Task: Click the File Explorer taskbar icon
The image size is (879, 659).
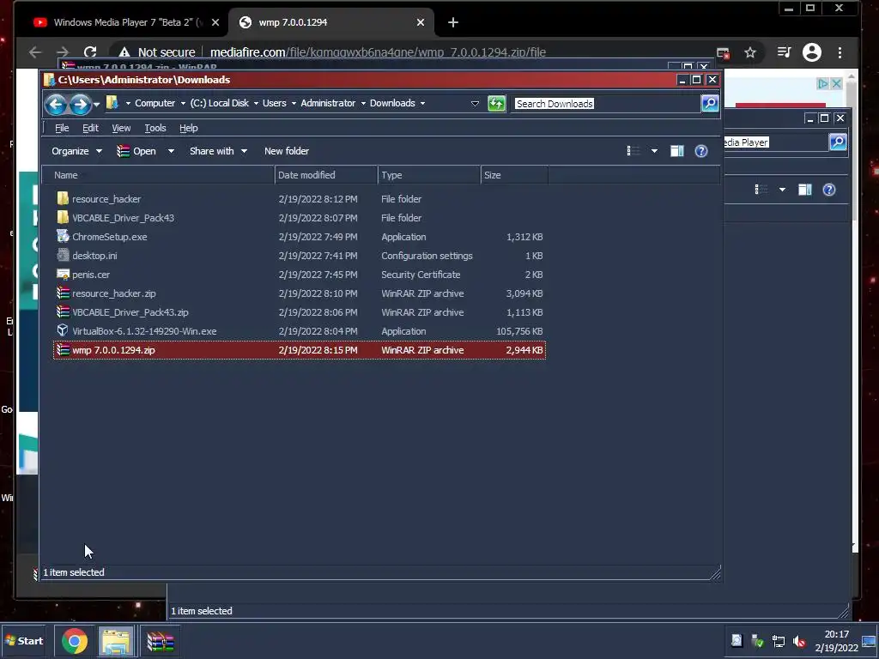Action: (116, 641)
